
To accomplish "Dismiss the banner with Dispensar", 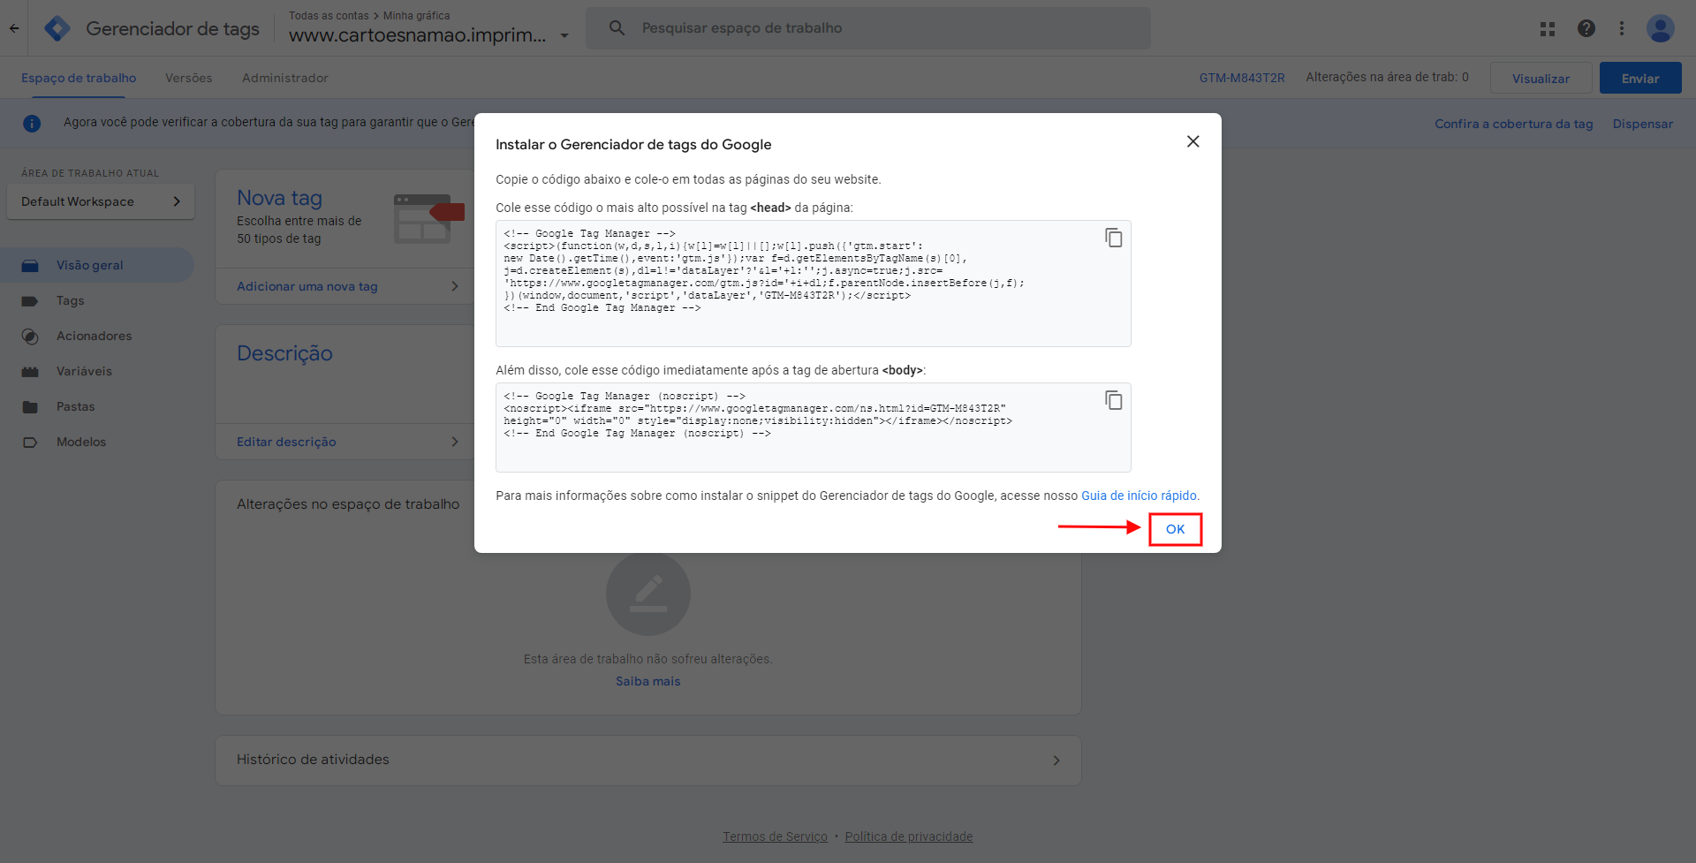I will tap(1643, 124).
